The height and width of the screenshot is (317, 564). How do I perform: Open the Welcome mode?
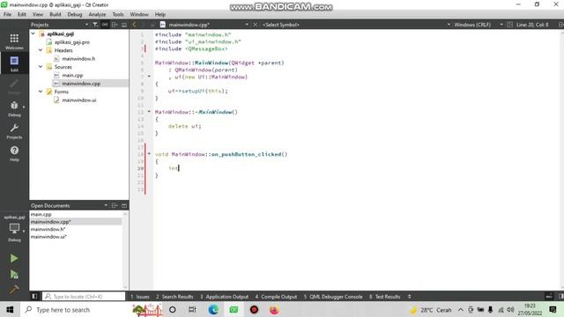point(14,41)
